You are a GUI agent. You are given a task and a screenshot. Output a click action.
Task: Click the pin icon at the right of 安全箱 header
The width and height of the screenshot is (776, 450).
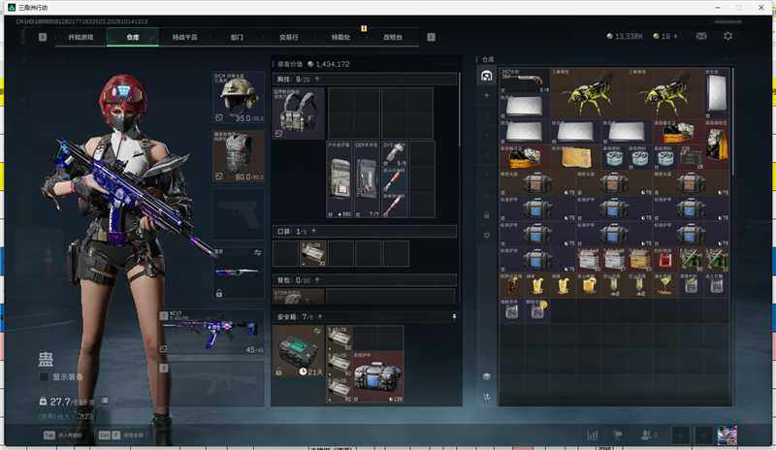454,316
